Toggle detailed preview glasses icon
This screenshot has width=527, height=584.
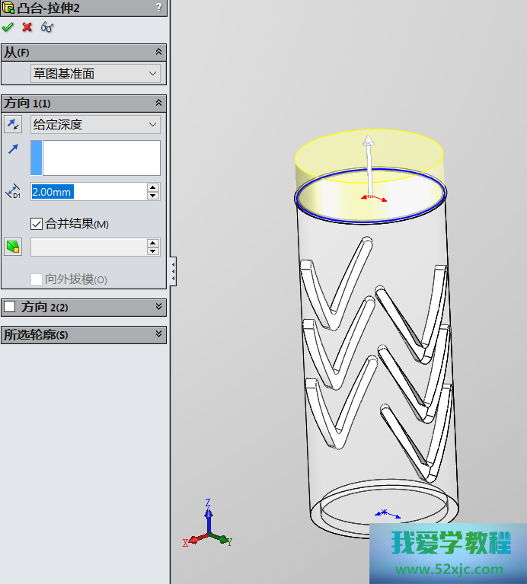coord(47,27)
